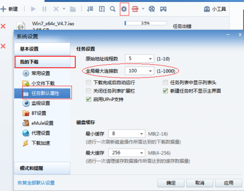This screenshot has width=244, height=191.
Task: Click the 新建 new task plus icon
Action: [x=3, y=9]
